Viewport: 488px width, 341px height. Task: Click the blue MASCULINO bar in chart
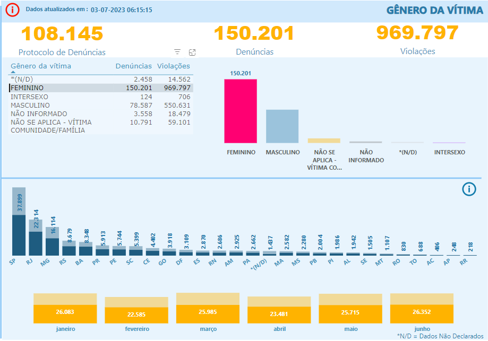pyautogui.click(x=282, y=126)
